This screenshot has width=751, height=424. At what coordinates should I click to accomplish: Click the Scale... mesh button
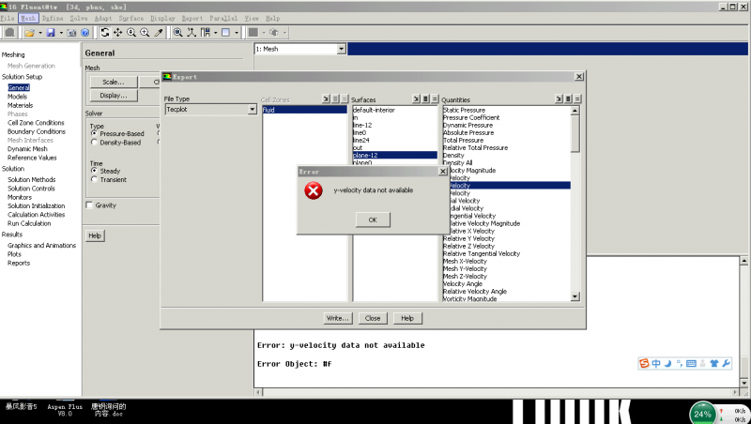point(114,82)
